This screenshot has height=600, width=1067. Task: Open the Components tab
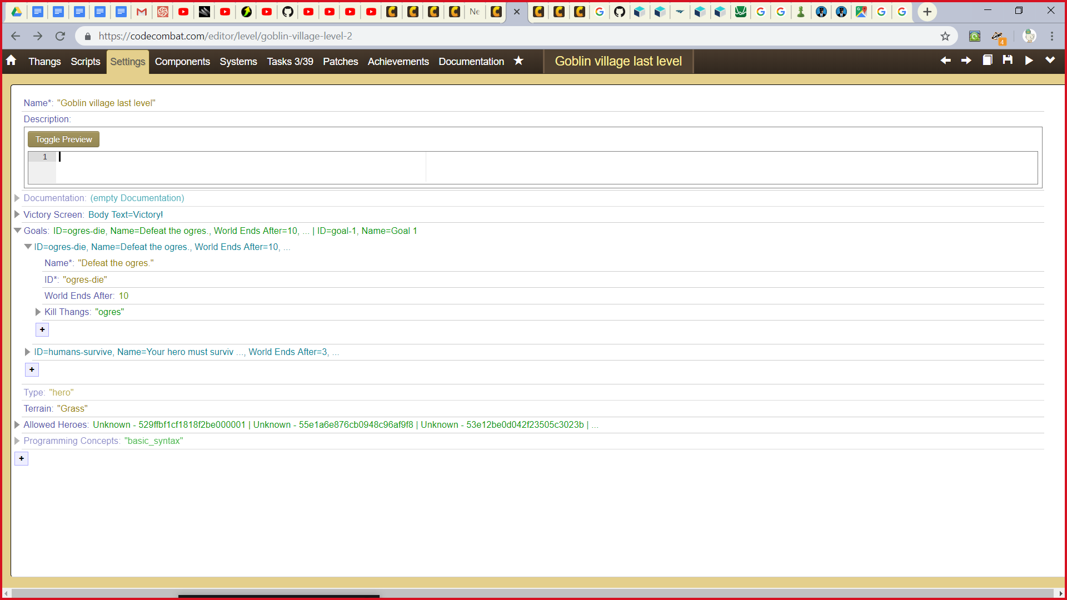point(182,62)
